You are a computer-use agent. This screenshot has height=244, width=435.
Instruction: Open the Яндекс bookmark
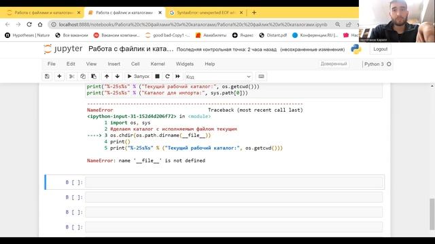[243, 35]
